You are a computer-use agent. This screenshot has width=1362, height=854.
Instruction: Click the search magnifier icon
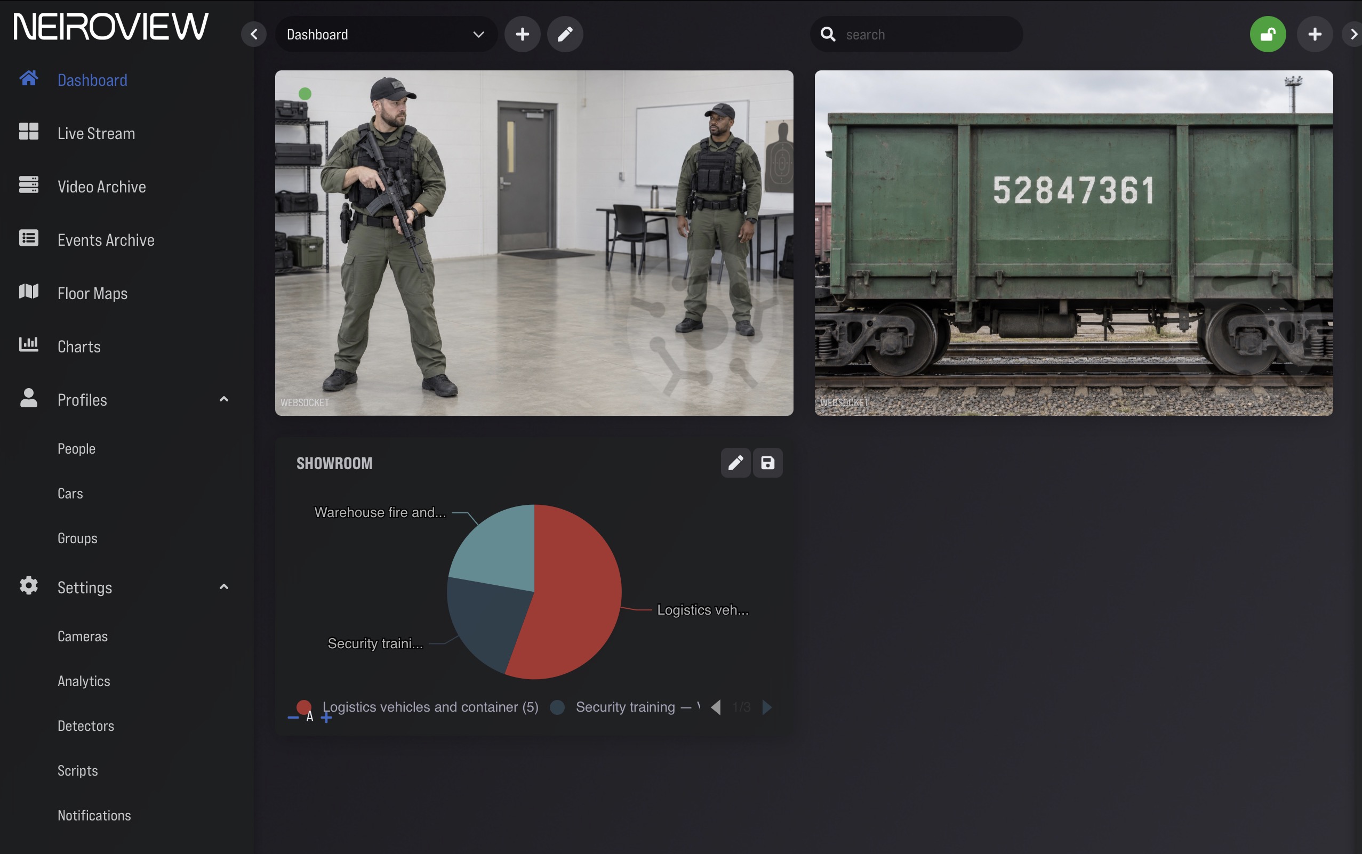pyautogui.click(x=828, y=35)
